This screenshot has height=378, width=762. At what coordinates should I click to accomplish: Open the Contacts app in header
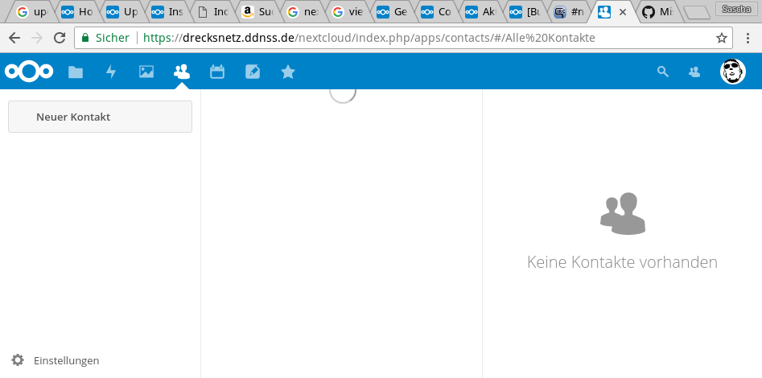(x=182, y=72)
